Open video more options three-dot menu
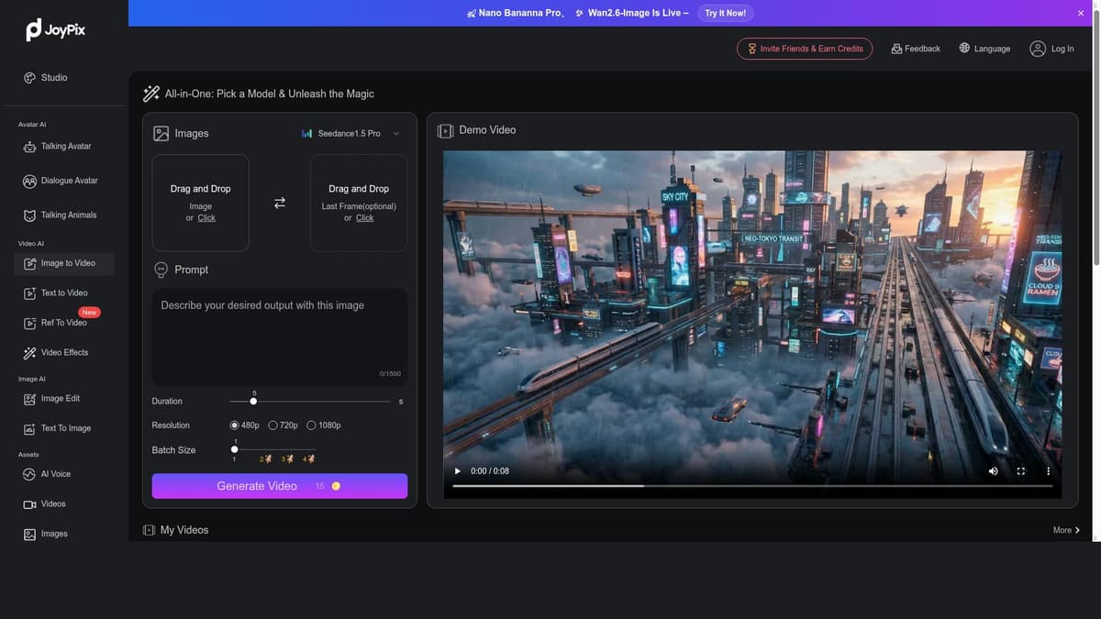1101x619 pixels. coord(1048,471)
